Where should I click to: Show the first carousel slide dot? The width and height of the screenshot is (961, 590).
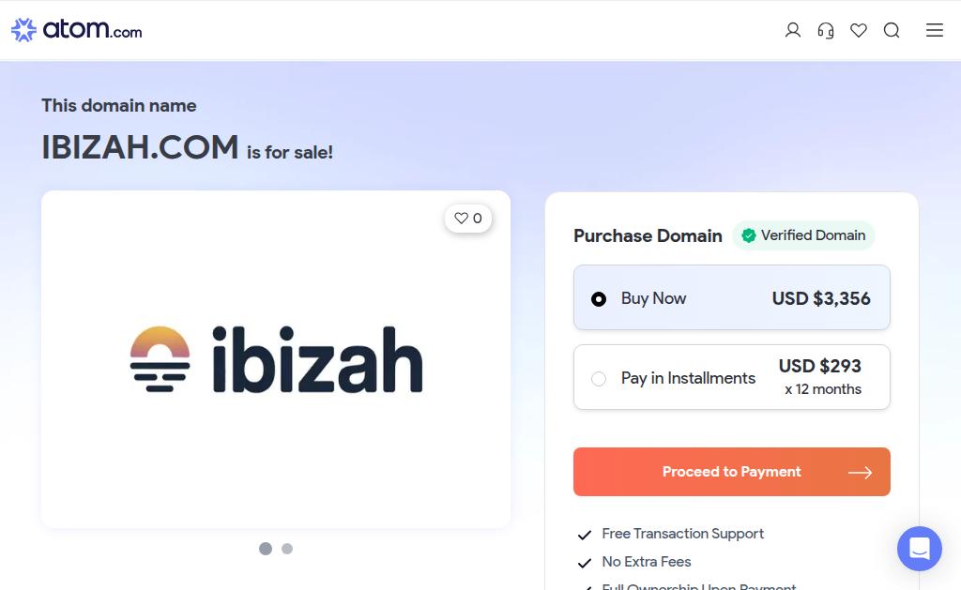tap(266, 549)
